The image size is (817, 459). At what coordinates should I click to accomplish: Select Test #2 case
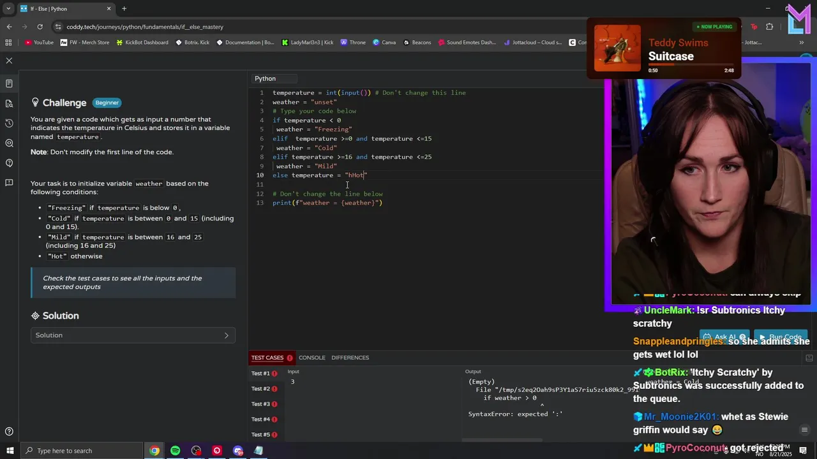coord(264,389)
